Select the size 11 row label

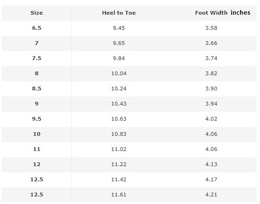36,149
